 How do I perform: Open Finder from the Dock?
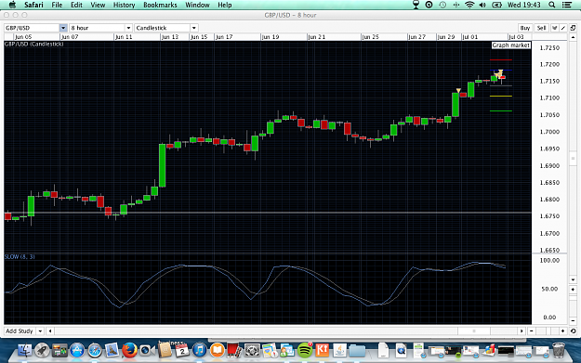pyautogui.click(x=25, y=350)
